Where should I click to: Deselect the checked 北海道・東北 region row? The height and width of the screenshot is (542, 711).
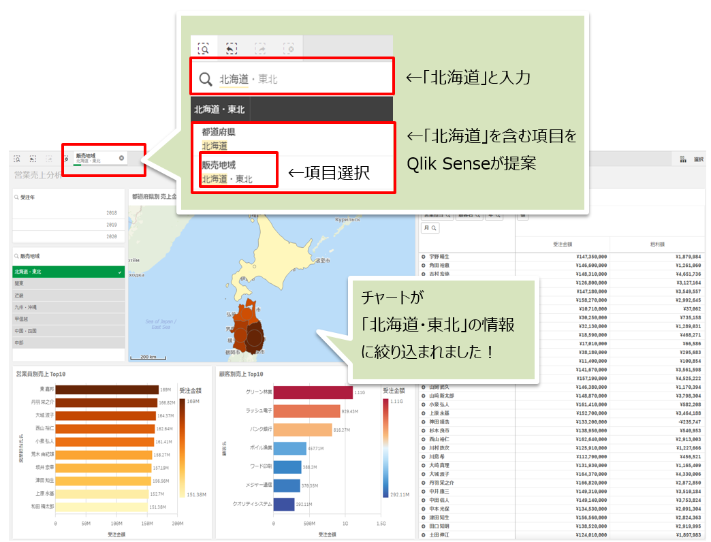coord(68,272)
